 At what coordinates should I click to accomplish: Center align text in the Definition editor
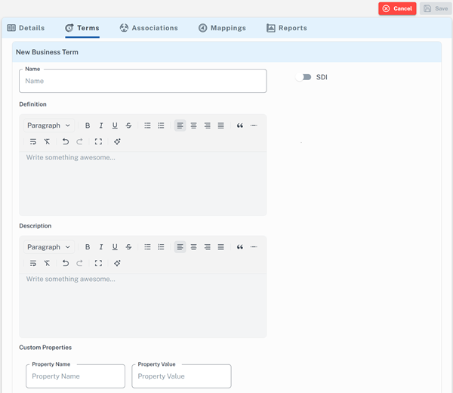tap(193, 125)
